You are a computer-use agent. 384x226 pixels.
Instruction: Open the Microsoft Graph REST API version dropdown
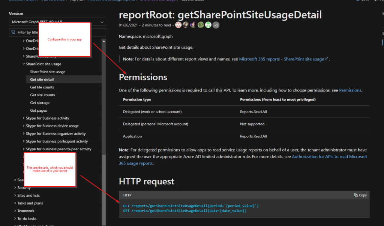(x=57, y=22)
